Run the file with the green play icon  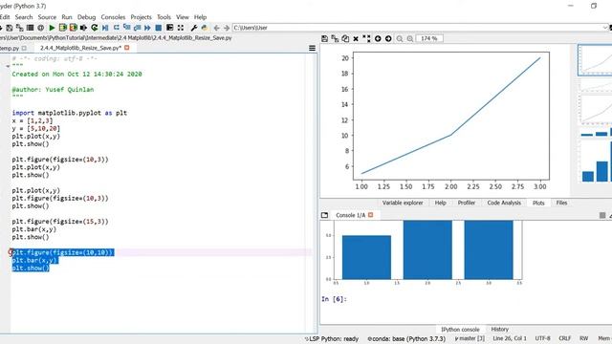pyautogui.click(x=52, y=28)
